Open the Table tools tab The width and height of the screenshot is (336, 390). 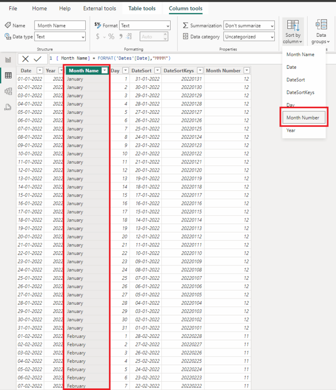pos(142,8)
